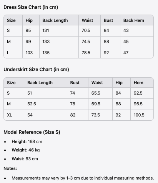Select the Hip column header in dress chart
Image resolution: width=158 pixels, height=183 pixels.
(29, 20)
